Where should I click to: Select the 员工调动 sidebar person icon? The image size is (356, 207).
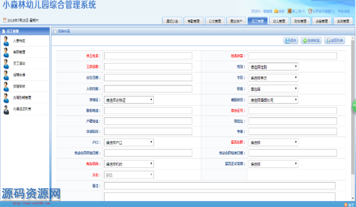pos(6,64)
